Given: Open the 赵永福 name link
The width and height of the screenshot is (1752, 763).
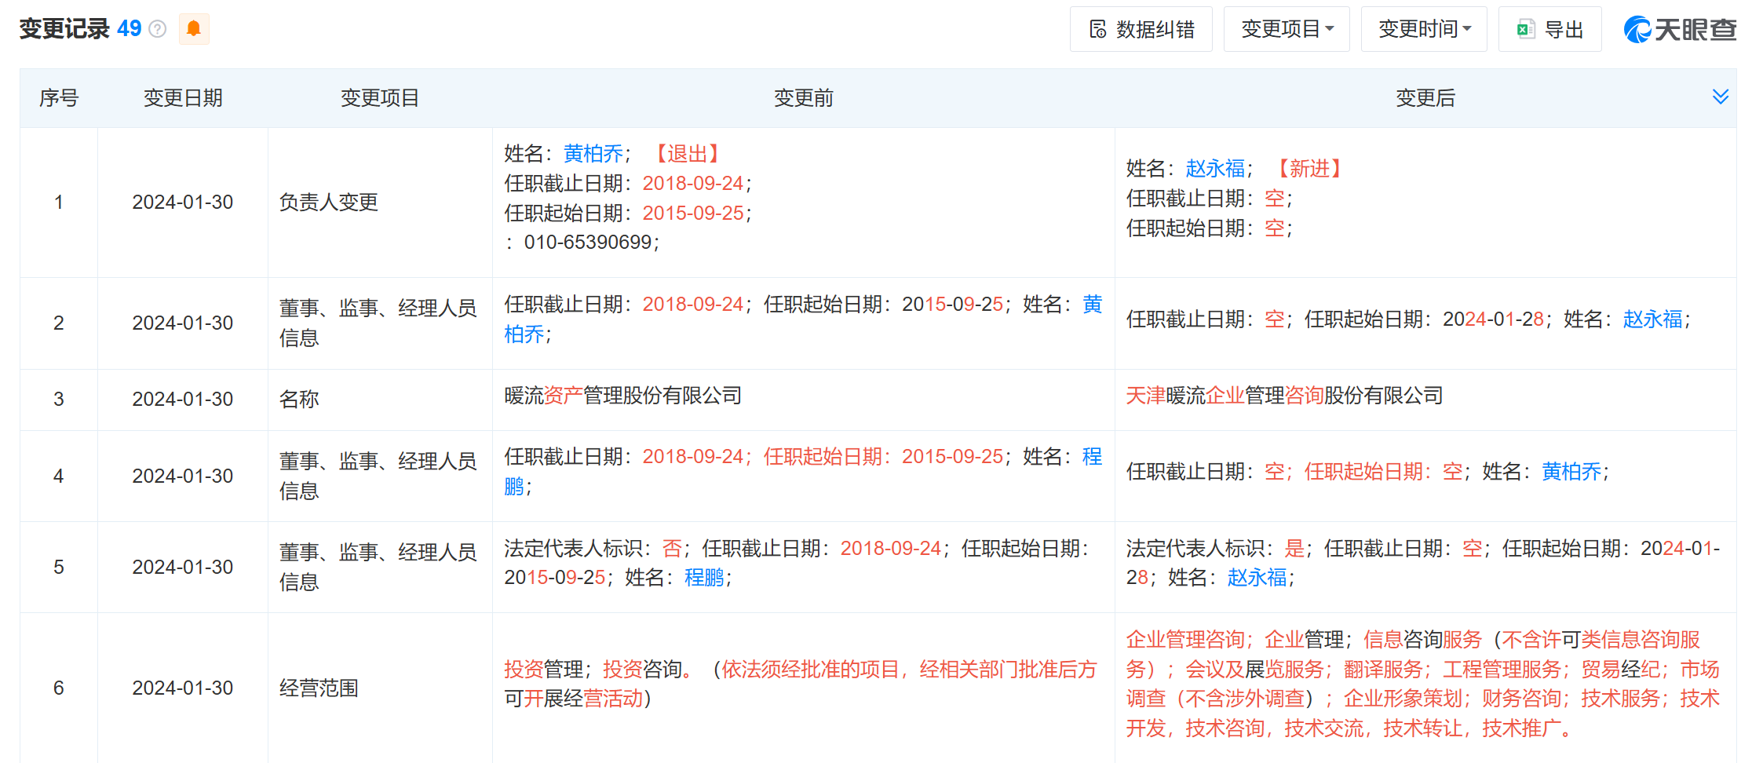Looking at the screenshot, I should click(x=1214, y=169).
